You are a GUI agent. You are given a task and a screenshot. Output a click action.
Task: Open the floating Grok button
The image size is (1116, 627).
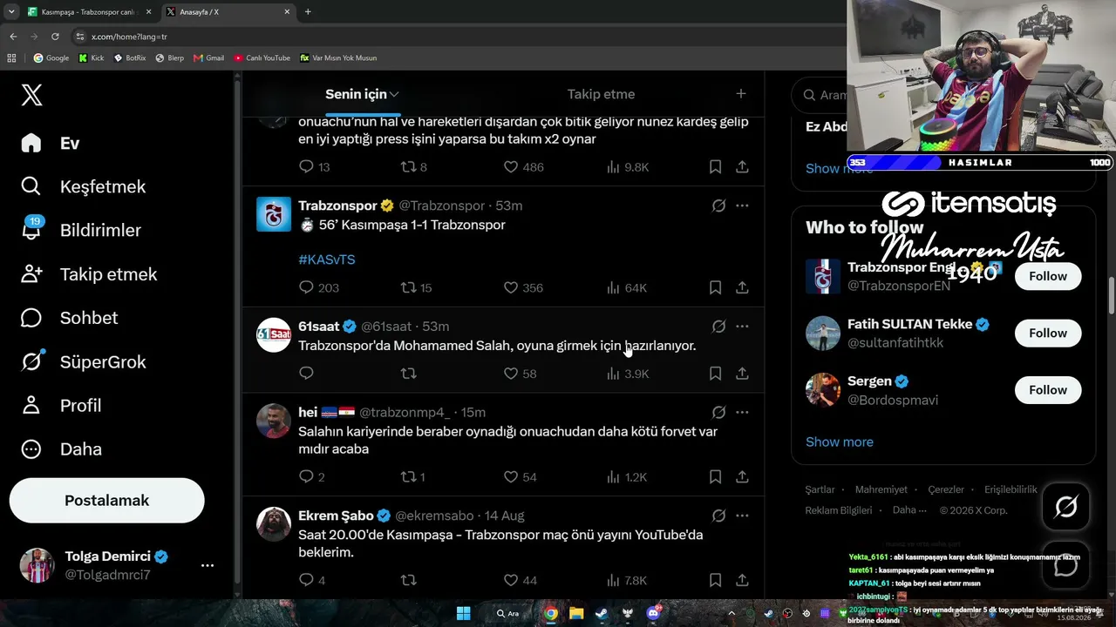(1065, 506)
